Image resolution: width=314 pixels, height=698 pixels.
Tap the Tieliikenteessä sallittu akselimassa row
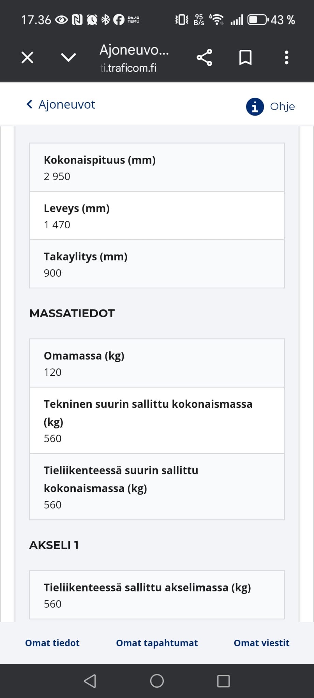(157, 595)
